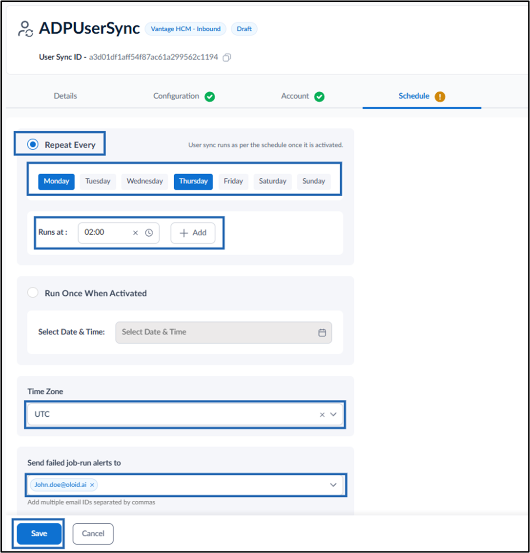
Task: Click the Draft status badge
Action: 244,29
